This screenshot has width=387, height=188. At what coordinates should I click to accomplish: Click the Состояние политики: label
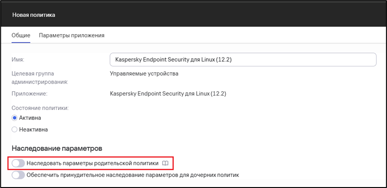tap(40, 108)
